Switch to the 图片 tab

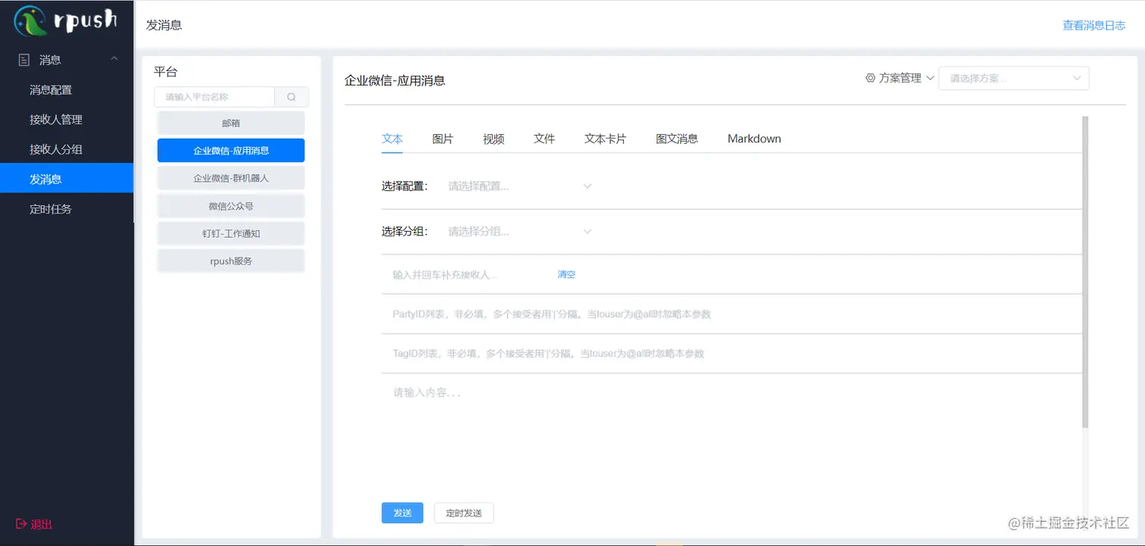click(x=442, y=139)
